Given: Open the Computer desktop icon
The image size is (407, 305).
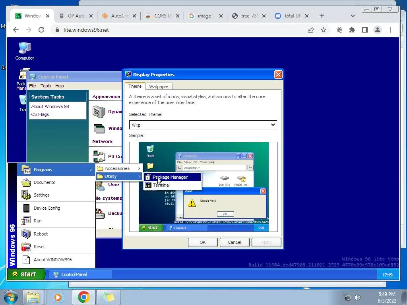Looking at the screenshot, I should tap(25, 51).
